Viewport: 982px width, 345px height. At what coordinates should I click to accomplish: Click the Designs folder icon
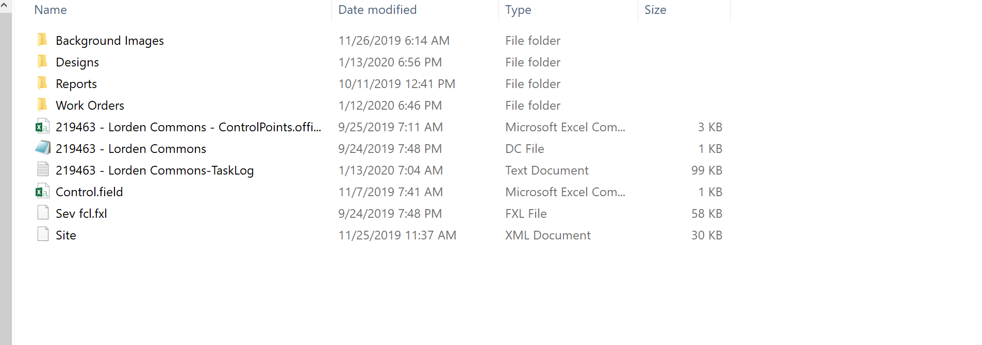coord(42,62)
